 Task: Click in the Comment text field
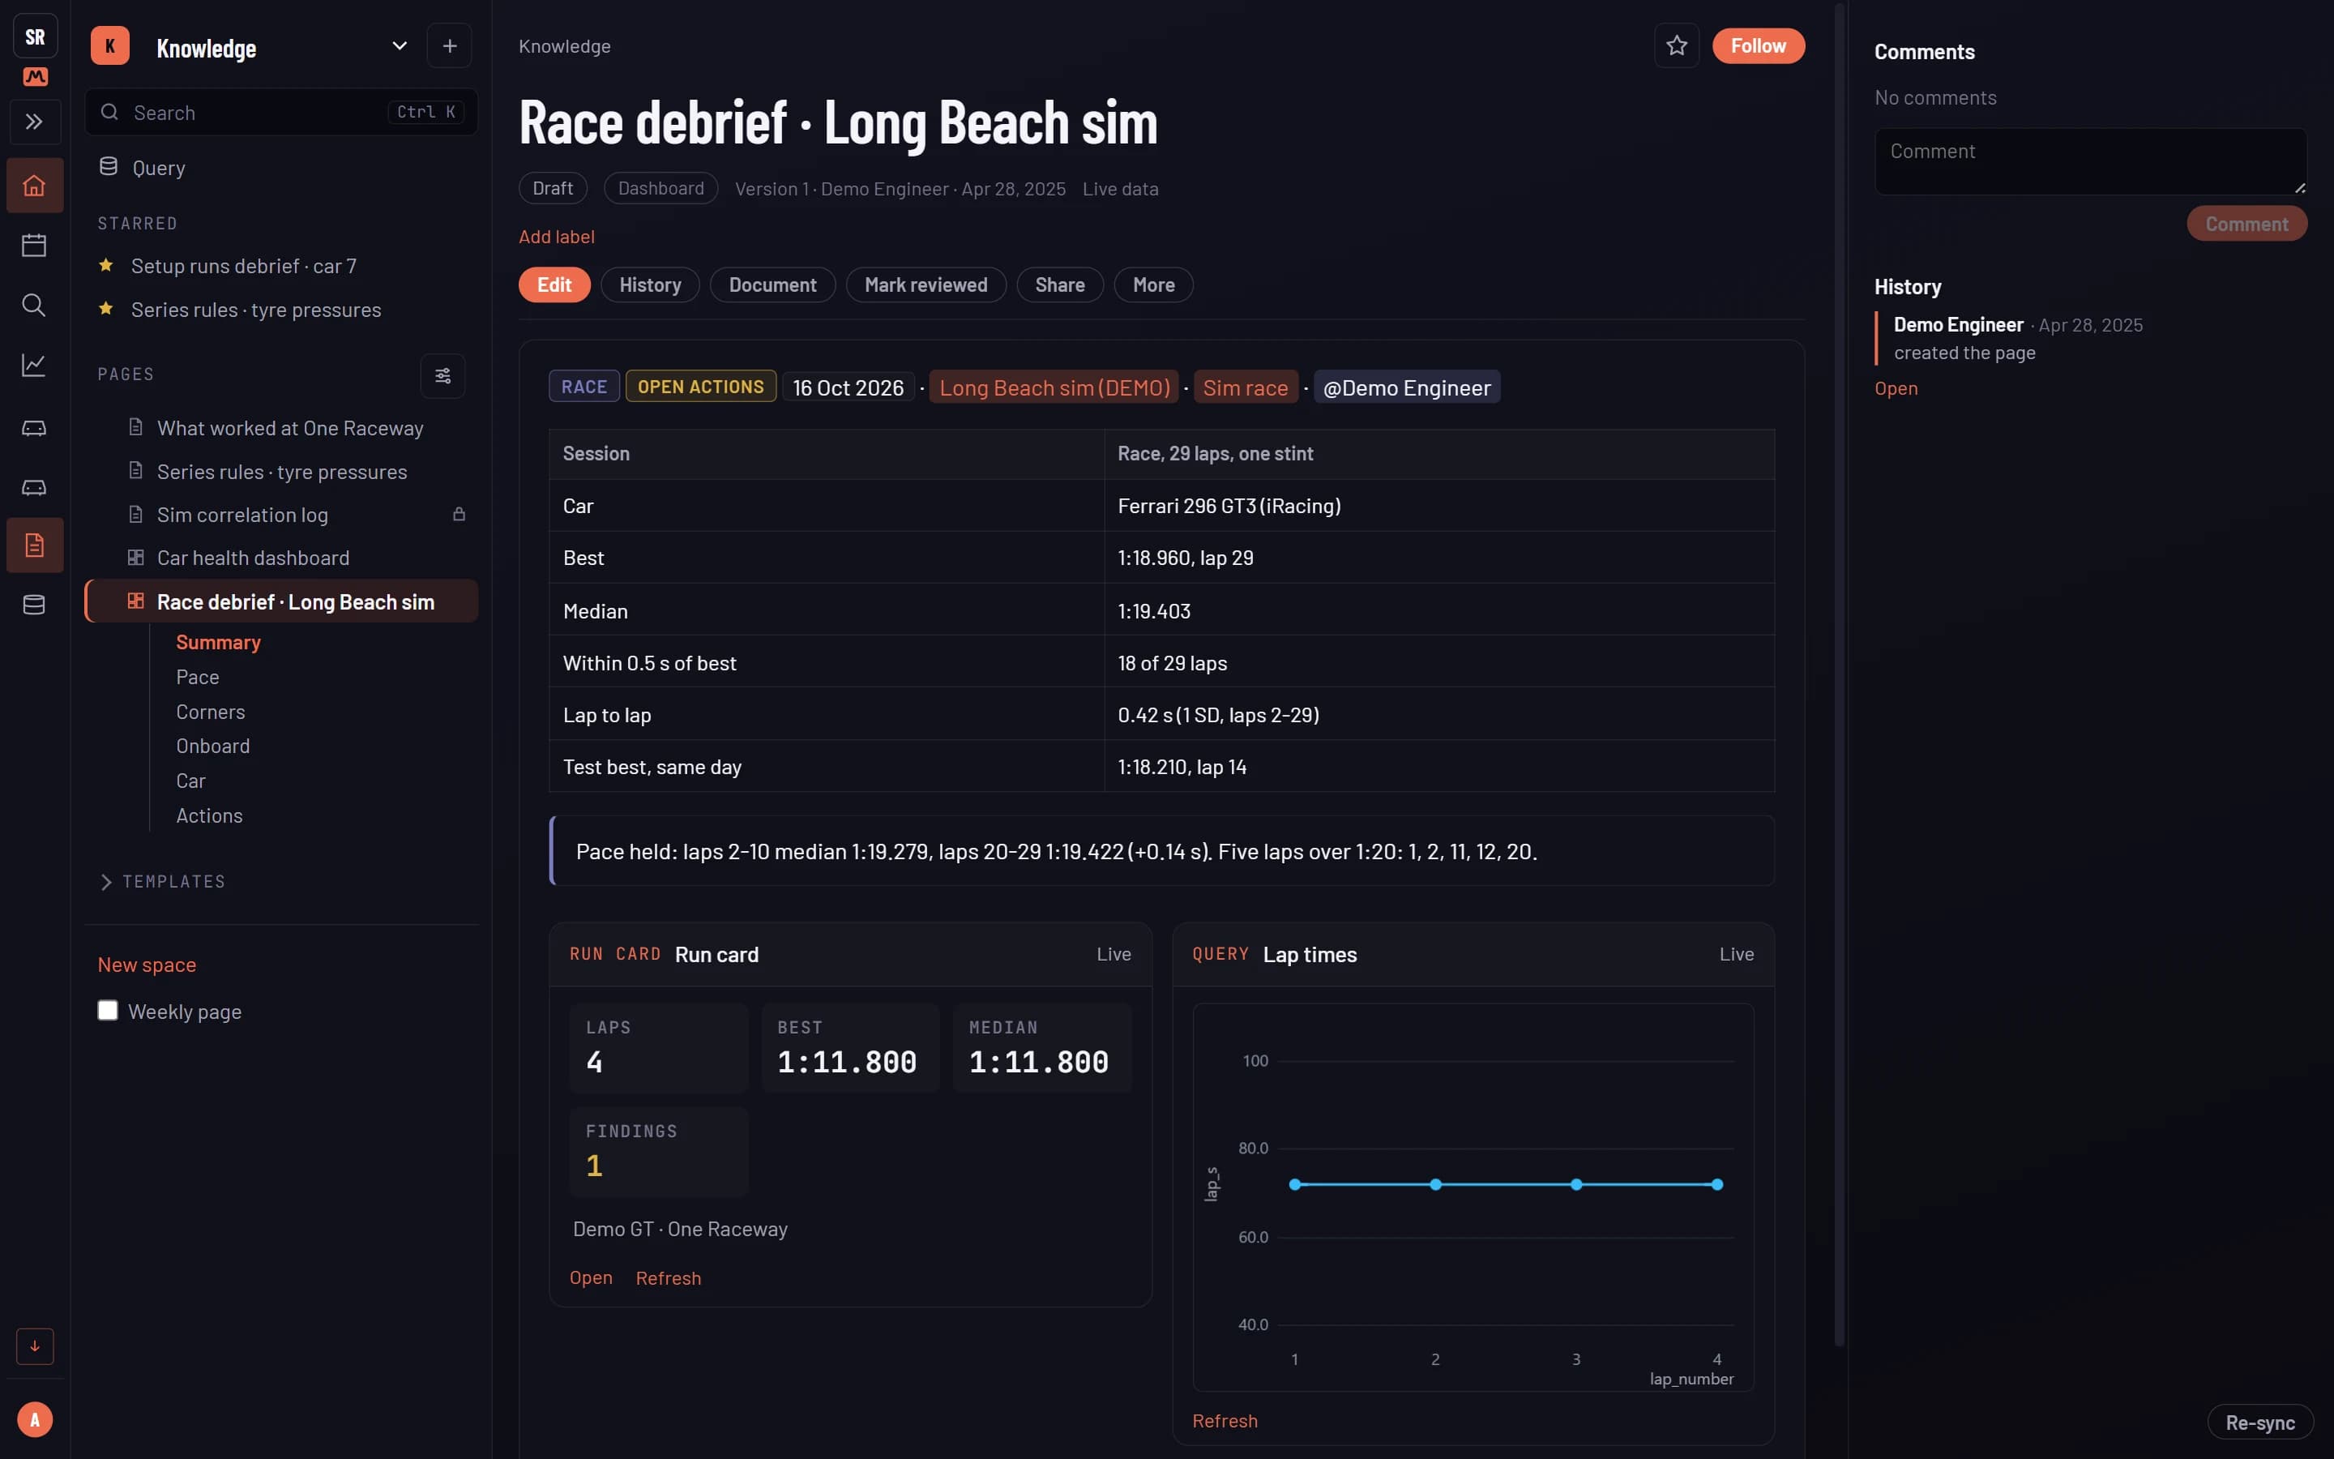pos(2090,161)
